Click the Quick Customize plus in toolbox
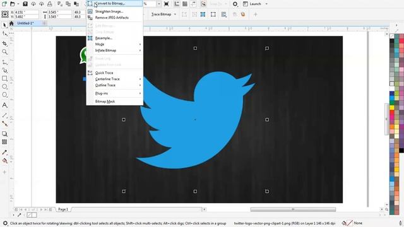Viewport: 404px width, 227px height. [4, 172]
